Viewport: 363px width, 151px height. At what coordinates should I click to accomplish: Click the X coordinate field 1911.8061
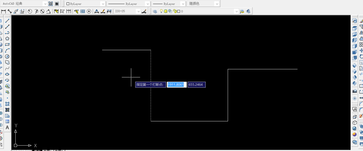coord(177,85)
